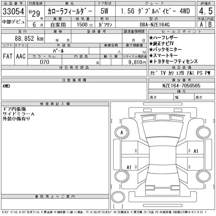This screenshot has height=216, width=216.
Task: Click air conditioner value AAC
Action: [x=21, y=56]
